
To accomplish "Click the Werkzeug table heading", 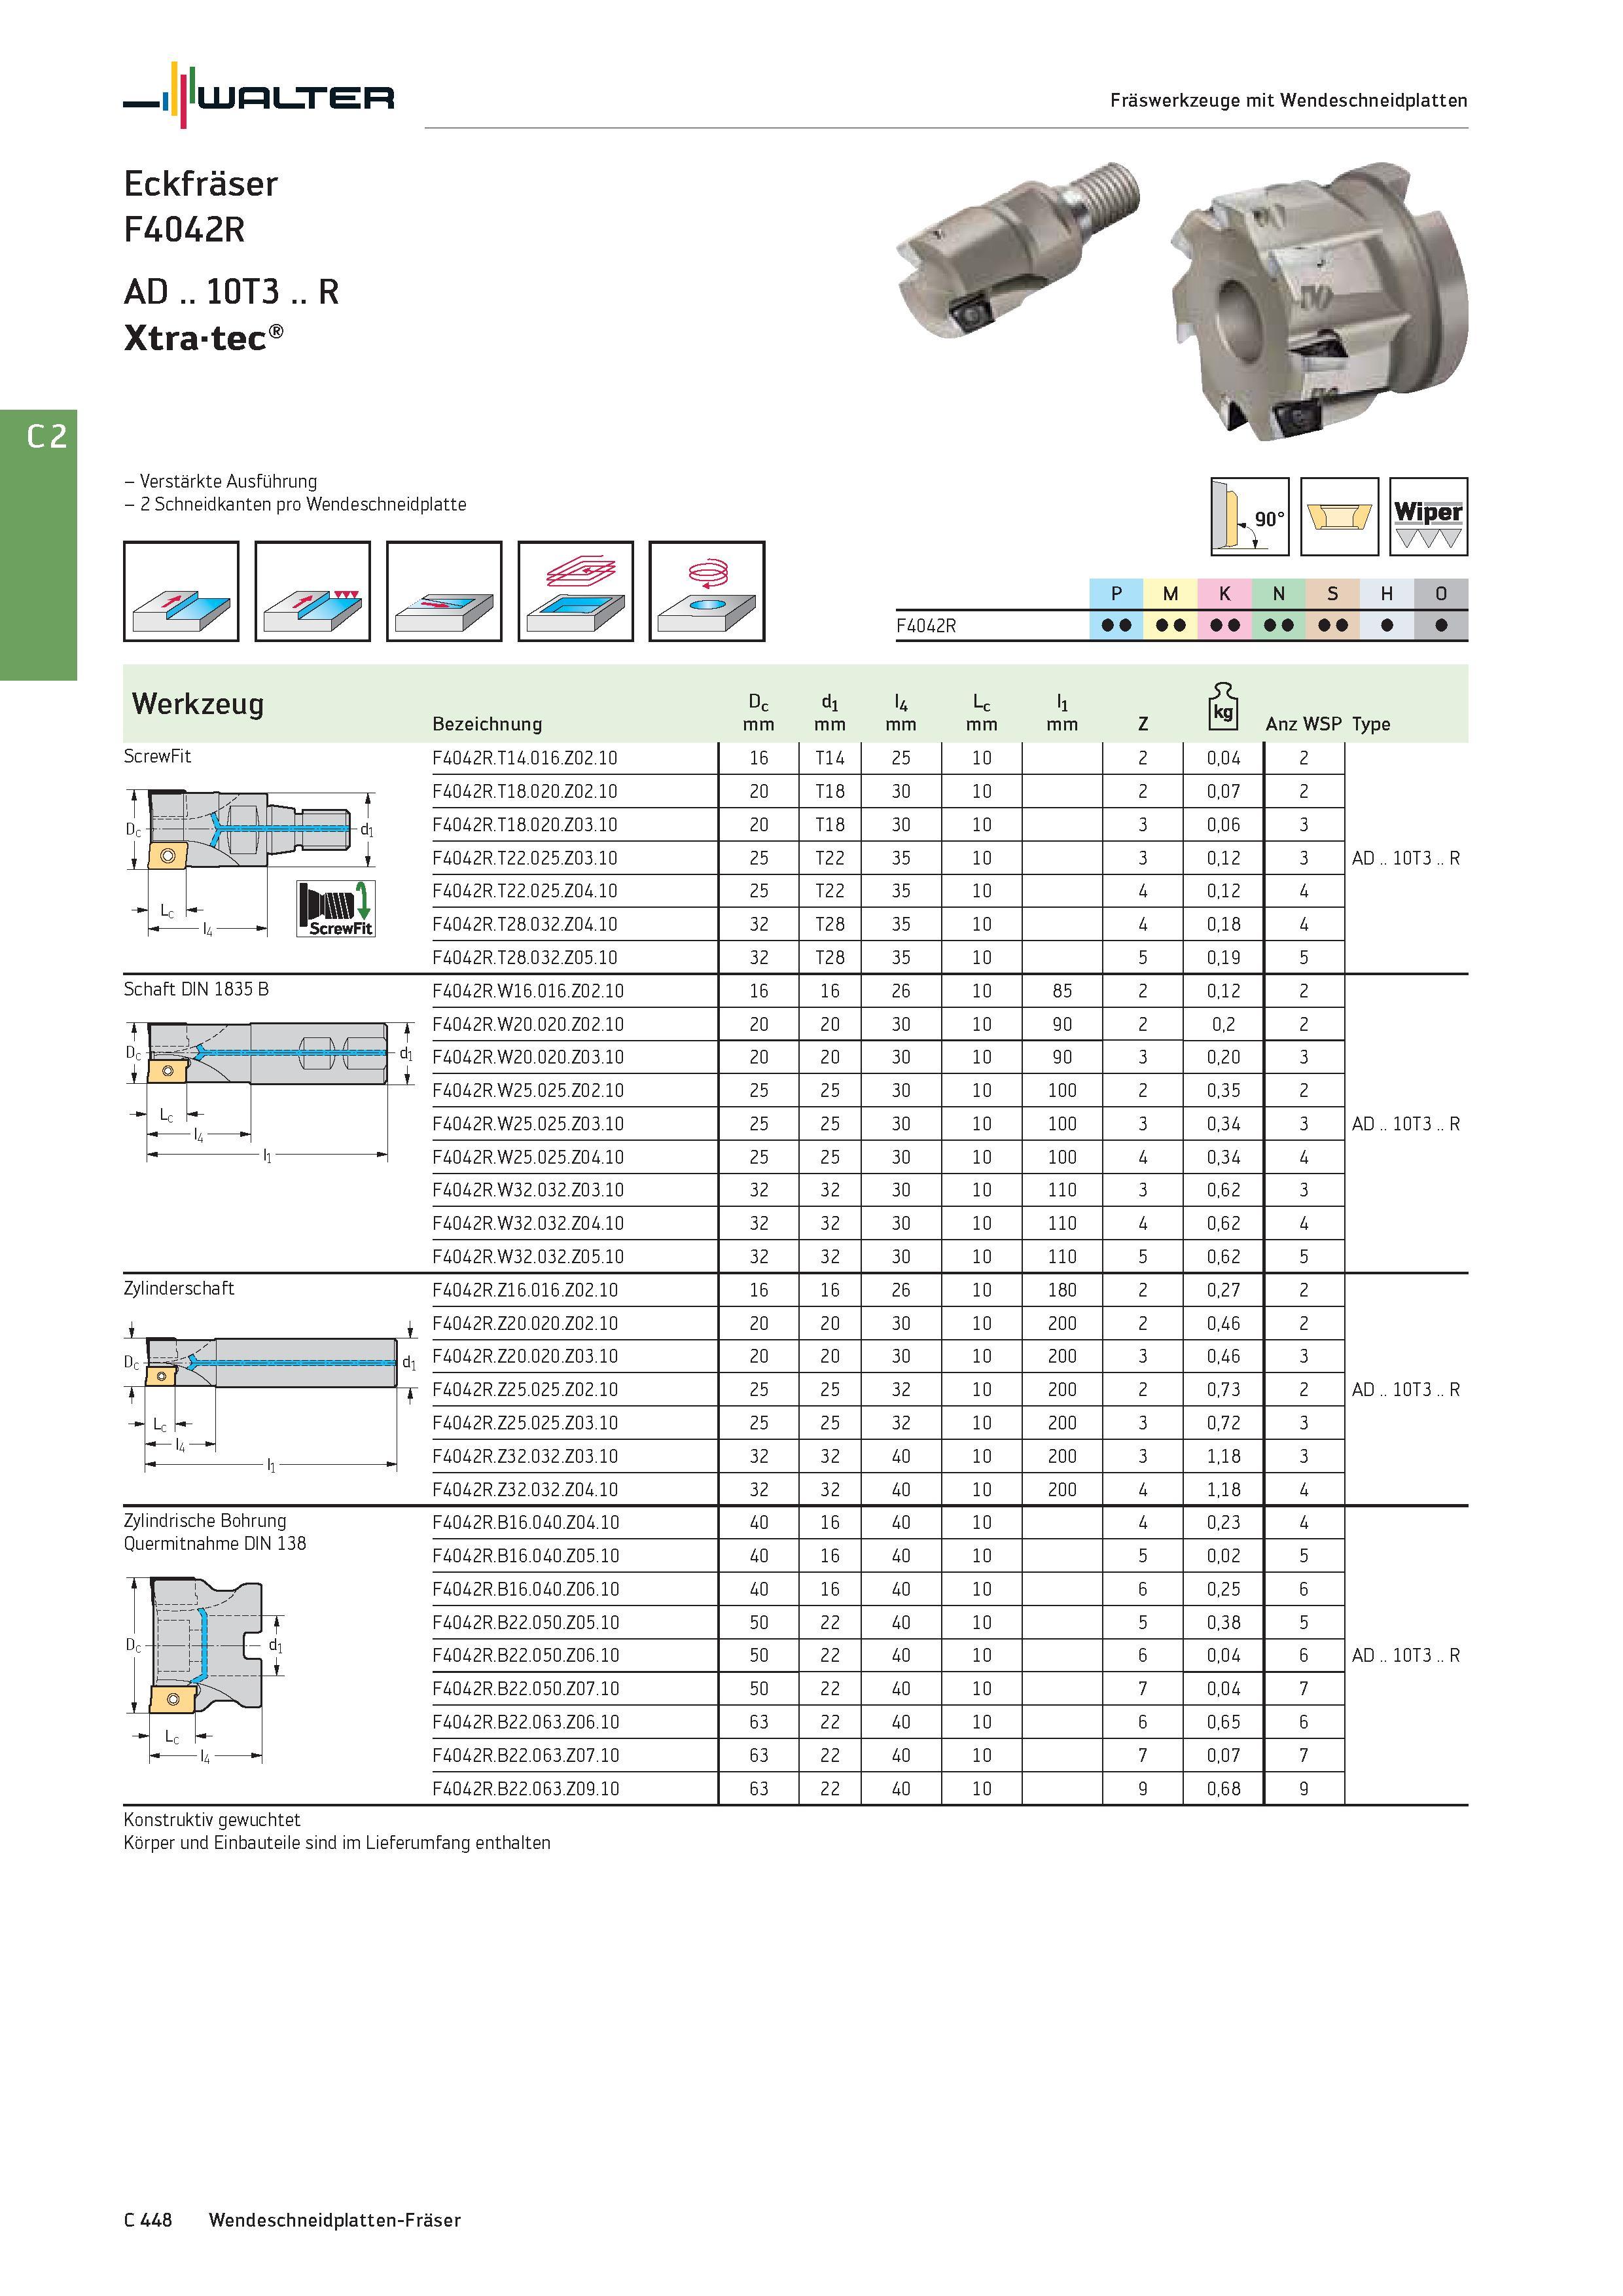I will coord(198,704).
